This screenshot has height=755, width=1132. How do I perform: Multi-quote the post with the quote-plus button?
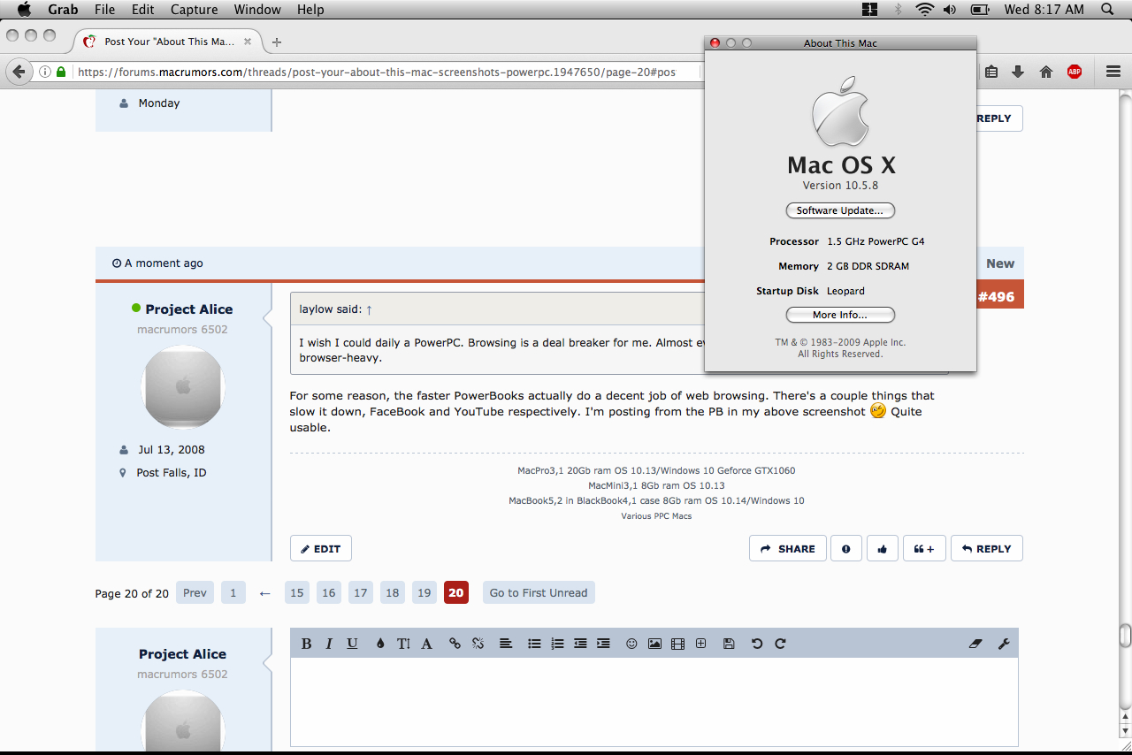click(924, 549)
